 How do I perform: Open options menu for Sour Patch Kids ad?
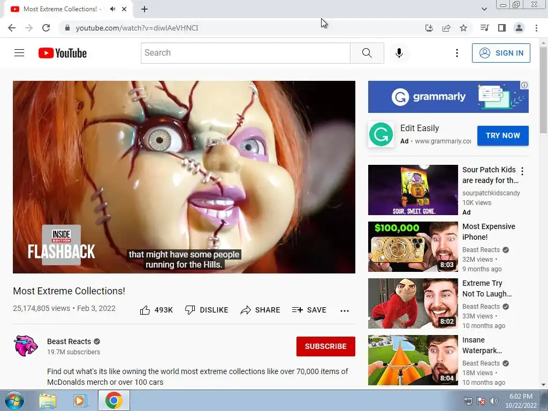pyautogui.click(x=522, y=171)
